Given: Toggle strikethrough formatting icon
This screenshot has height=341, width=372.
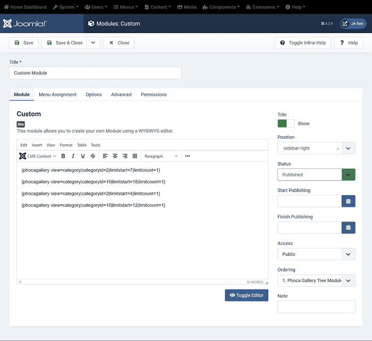Looking at the screenshot, I should pyautogui.click(x=93, y=156).
